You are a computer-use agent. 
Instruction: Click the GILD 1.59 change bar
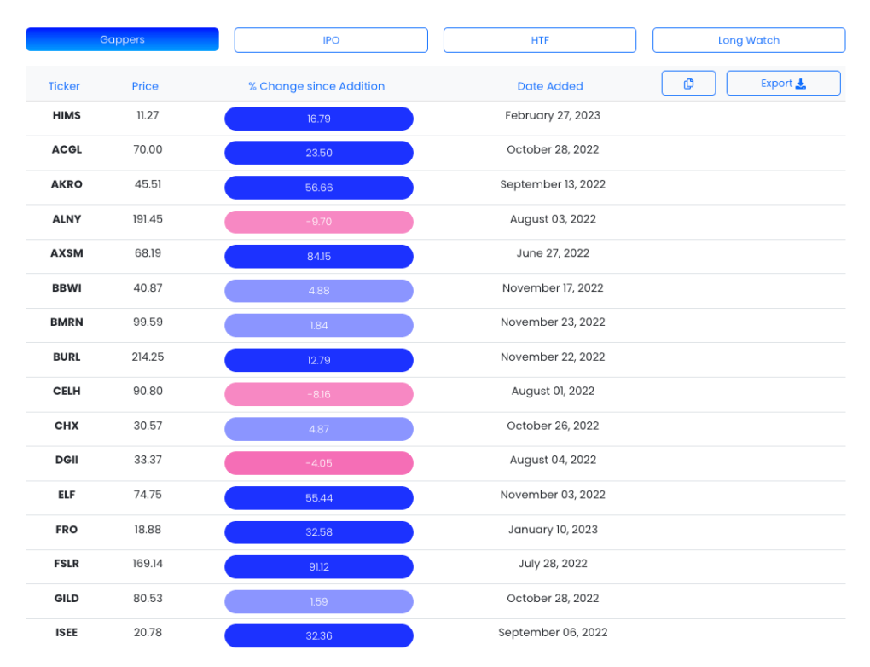click(319, 601)
